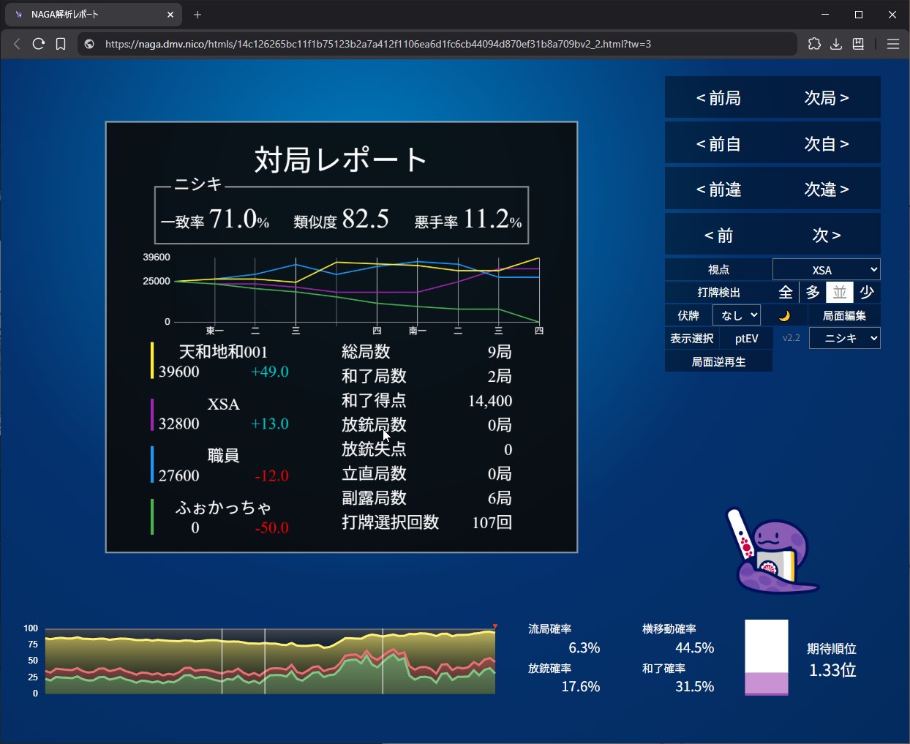The width and height of the screenshot is (910, 744).
Task: Click the browser reload icon
Action: pos(39,44)
